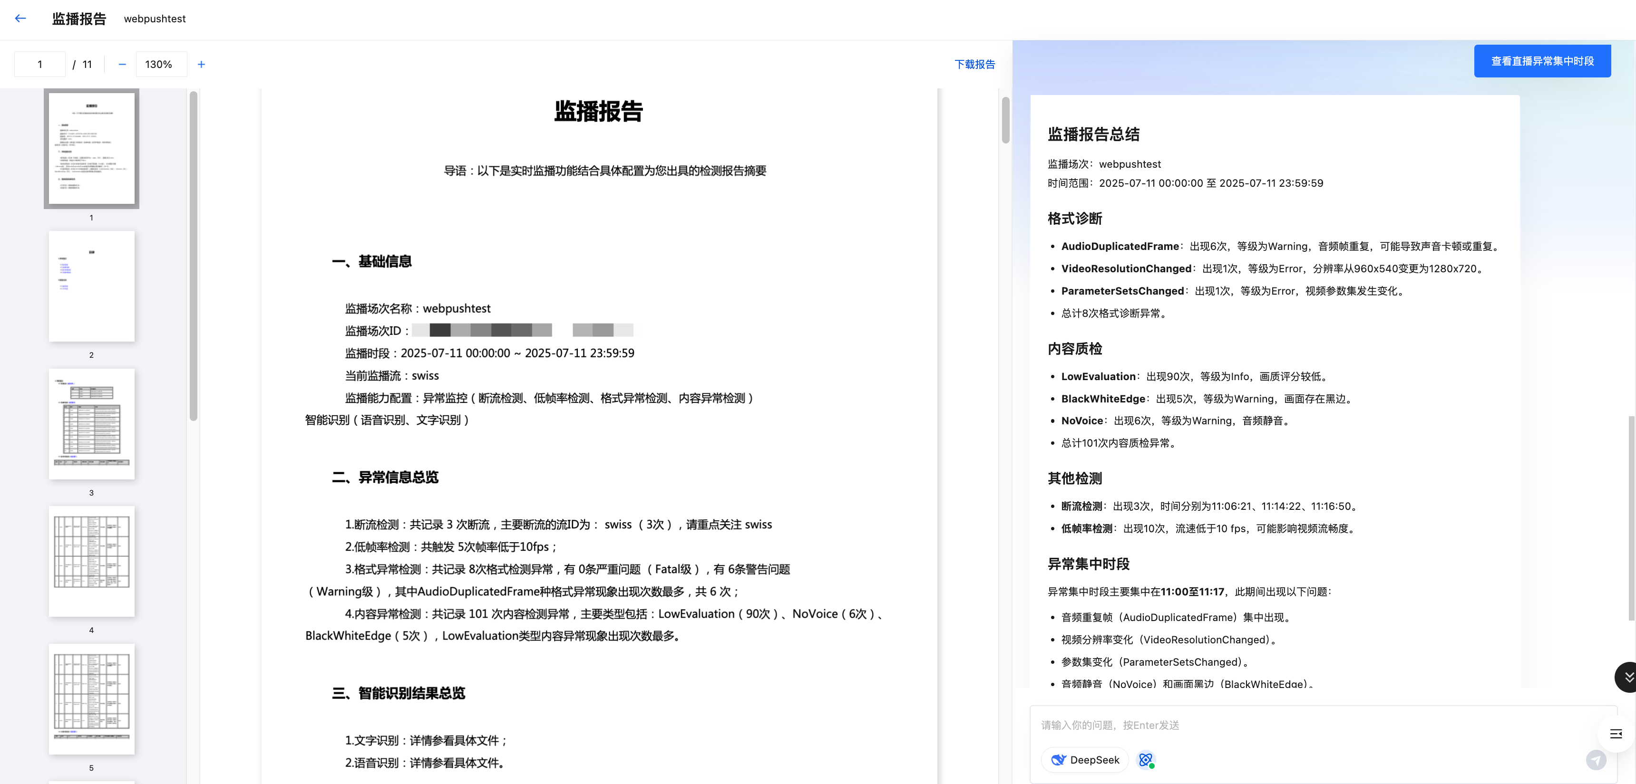
Task: Toggle the deep thinking atom icon
Action: click(x=1146, y=759)
